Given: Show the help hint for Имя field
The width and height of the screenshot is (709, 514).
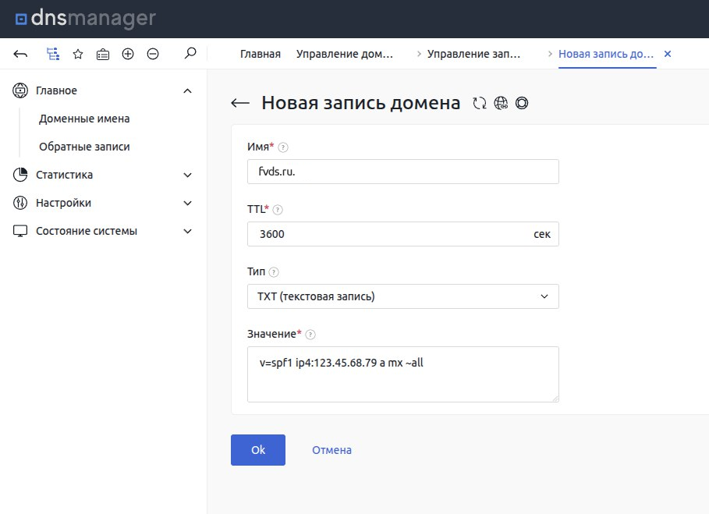Looking at the screenshot, I should pos(283,147).
